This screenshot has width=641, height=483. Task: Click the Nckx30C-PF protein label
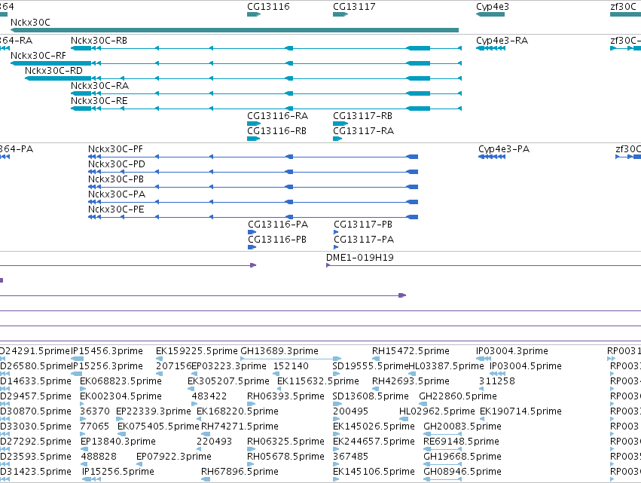point(116,149)
